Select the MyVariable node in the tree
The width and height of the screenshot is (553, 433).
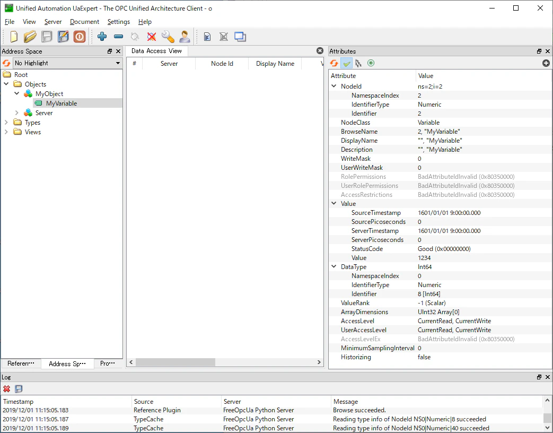coord(62,103)
